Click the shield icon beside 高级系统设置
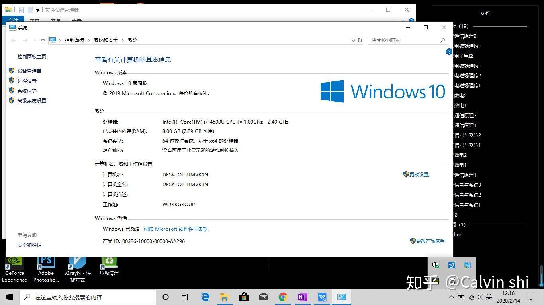Image resolution: width=544 pixels, height=305 pixels. pyautogui.click(x=12, y=100)
